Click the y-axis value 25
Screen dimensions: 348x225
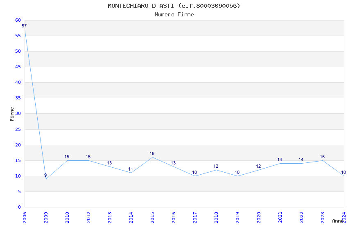(x=18, y=129)
